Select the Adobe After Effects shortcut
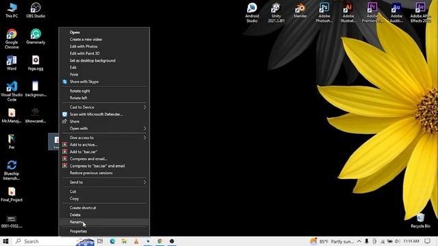This screenshot has height=246, width=438. click(420, 12)
